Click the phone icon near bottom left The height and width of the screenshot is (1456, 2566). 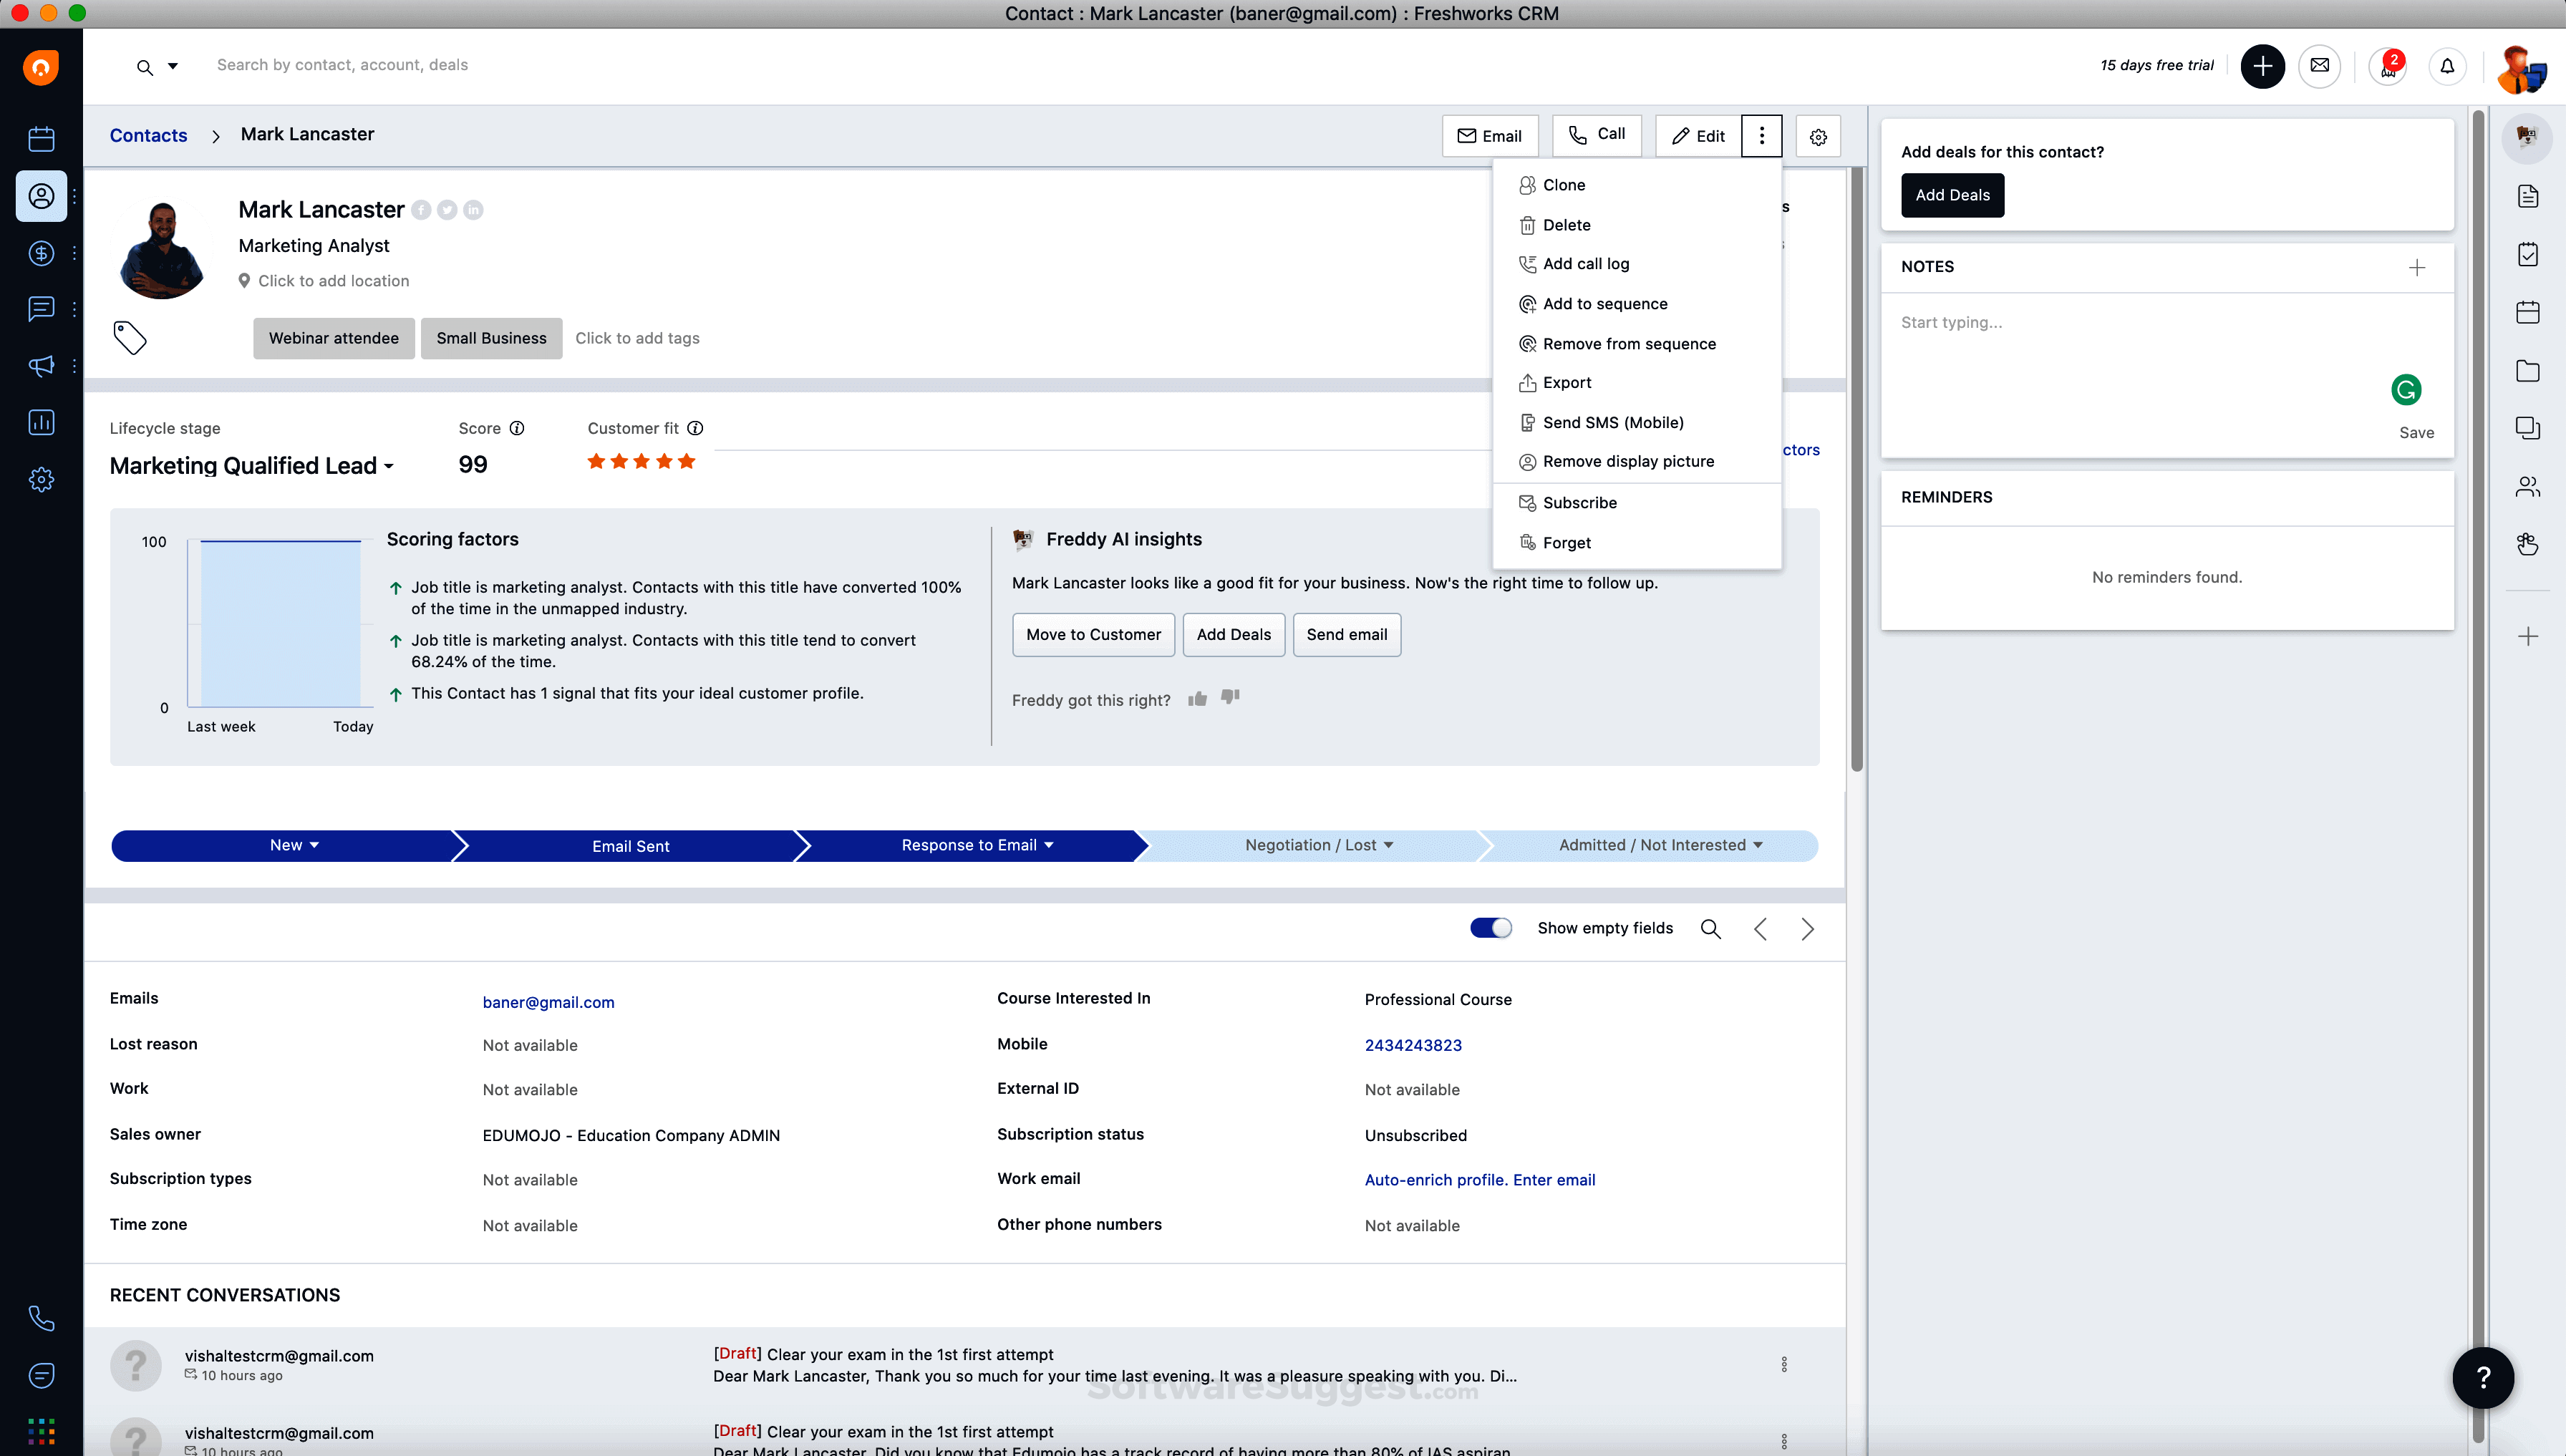[41, 1318]
